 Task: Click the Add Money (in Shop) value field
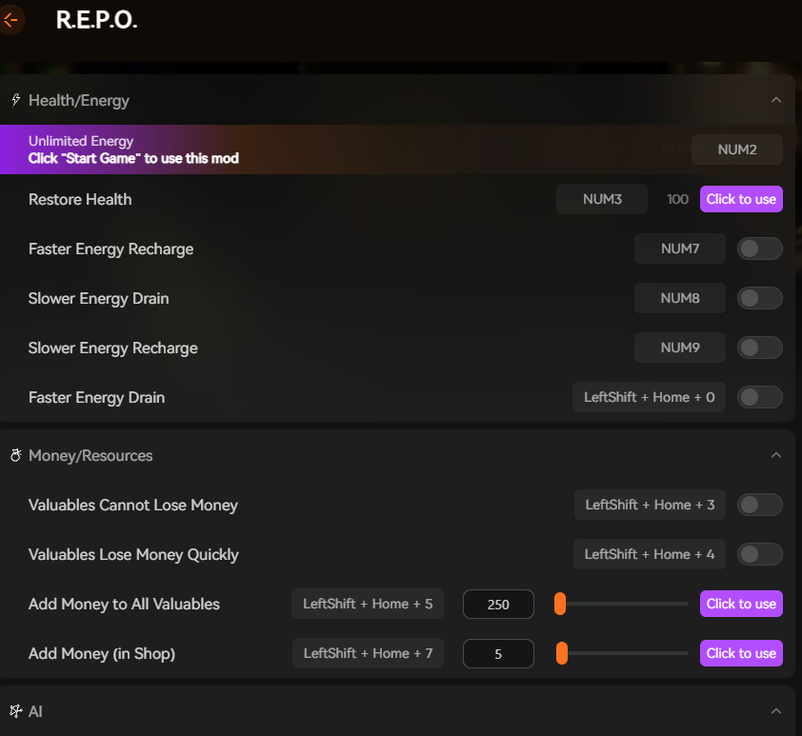pyautogui.click(x=498, y=653)
